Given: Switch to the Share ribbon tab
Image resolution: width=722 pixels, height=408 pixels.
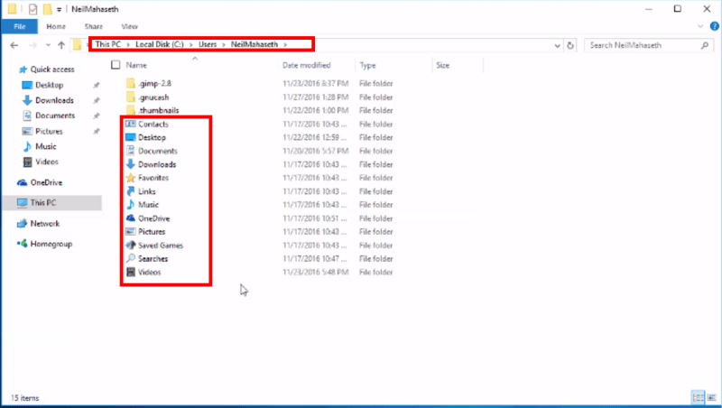Looking at the screenshot, I should click(x=94, y=26).
